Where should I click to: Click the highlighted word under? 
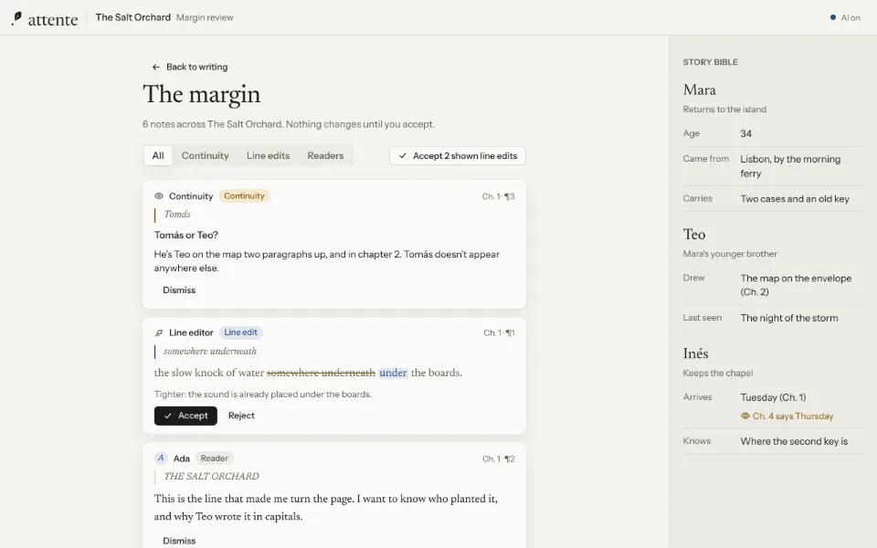click(x=393, y=373)
